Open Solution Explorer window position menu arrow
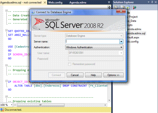Image resolution: width=158 pixels, height=113 pixels. pyautogui.click(x=149, y=2)
